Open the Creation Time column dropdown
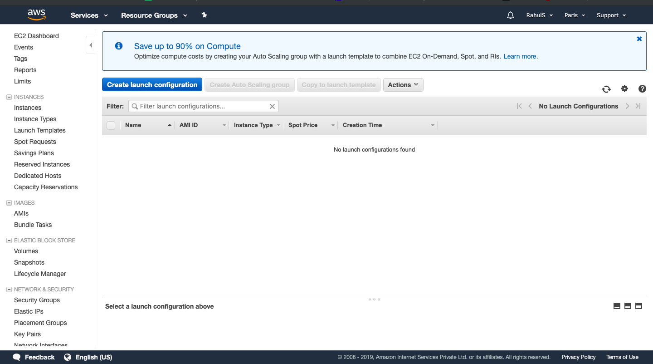This screenshot has height=364, width=653. coord(432,125)
